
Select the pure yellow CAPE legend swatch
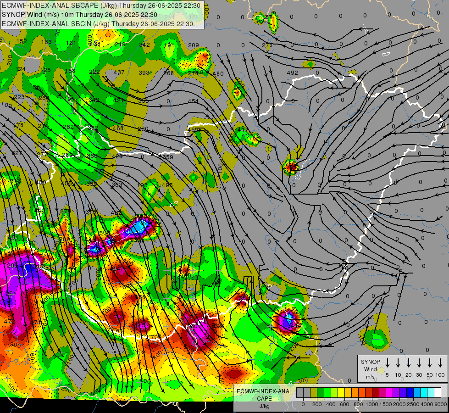(x=341, y=393)
